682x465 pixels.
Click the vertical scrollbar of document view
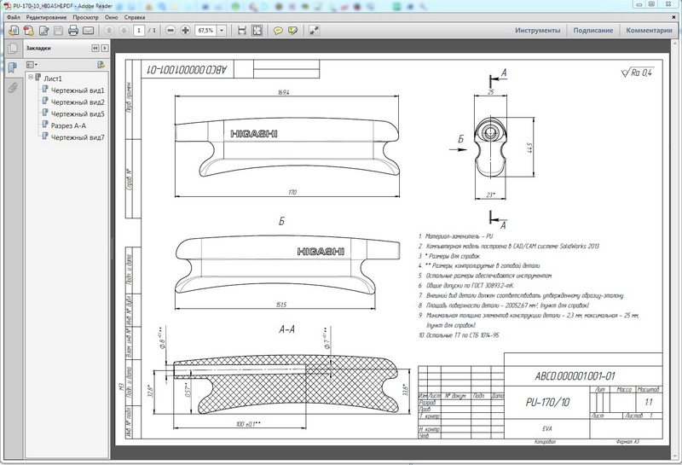pyautogui.click(x=676, y=249)
